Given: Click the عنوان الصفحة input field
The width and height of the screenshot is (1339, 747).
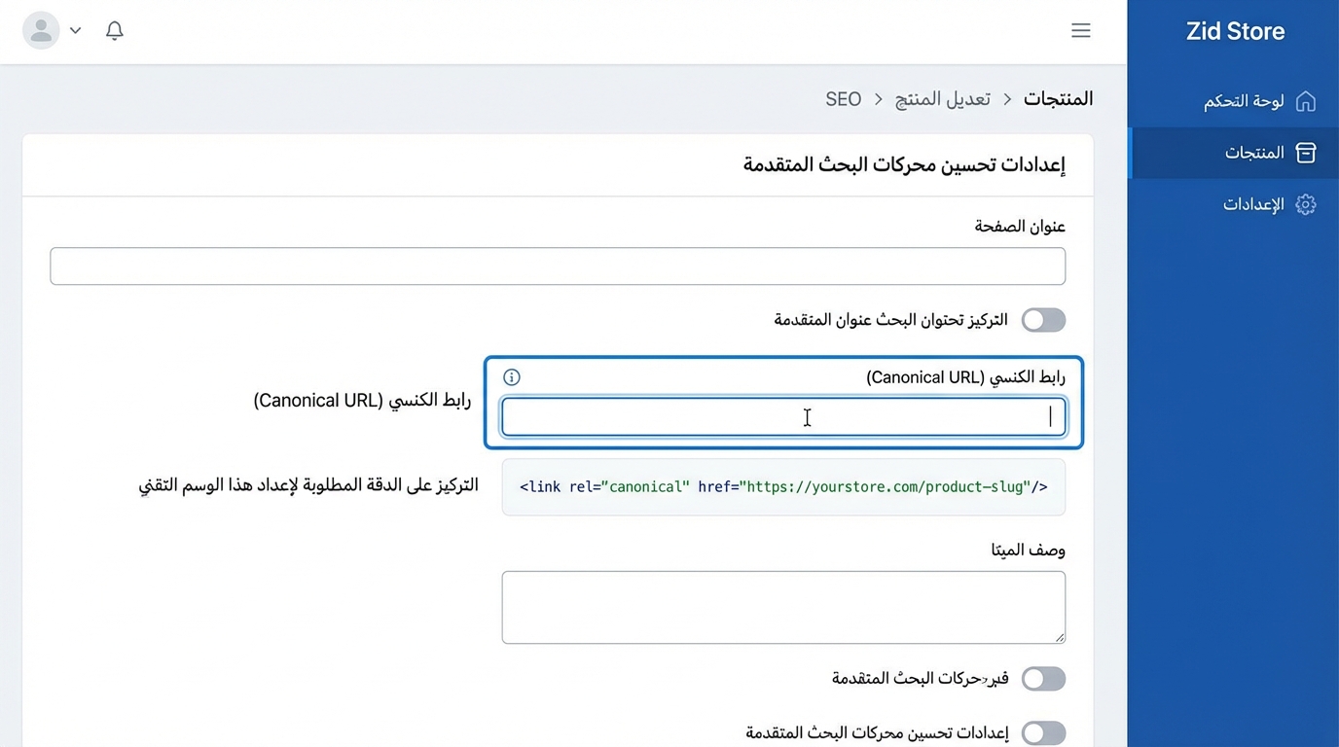Looking at the screenshot, I should pos(557,266).
